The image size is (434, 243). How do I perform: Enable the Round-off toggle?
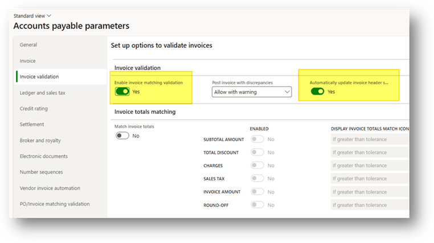(x=257, y=205)
